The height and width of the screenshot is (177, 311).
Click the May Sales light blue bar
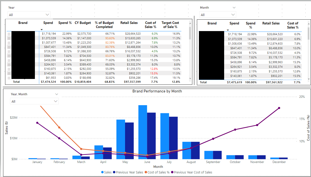[x=121, y=139]
